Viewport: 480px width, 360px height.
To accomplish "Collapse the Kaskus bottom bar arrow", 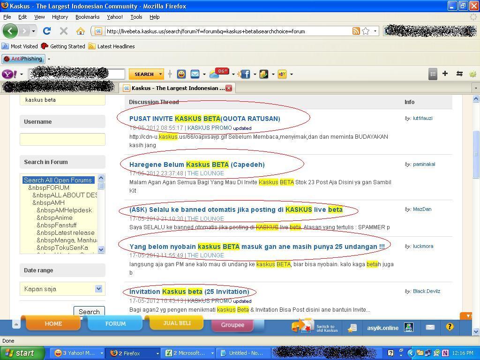I will pyautogui.click(x=16, y=324).
